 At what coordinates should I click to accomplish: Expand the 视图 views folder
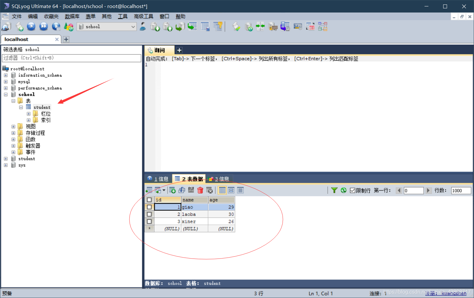pyautogui.click(x=13, y=126)
